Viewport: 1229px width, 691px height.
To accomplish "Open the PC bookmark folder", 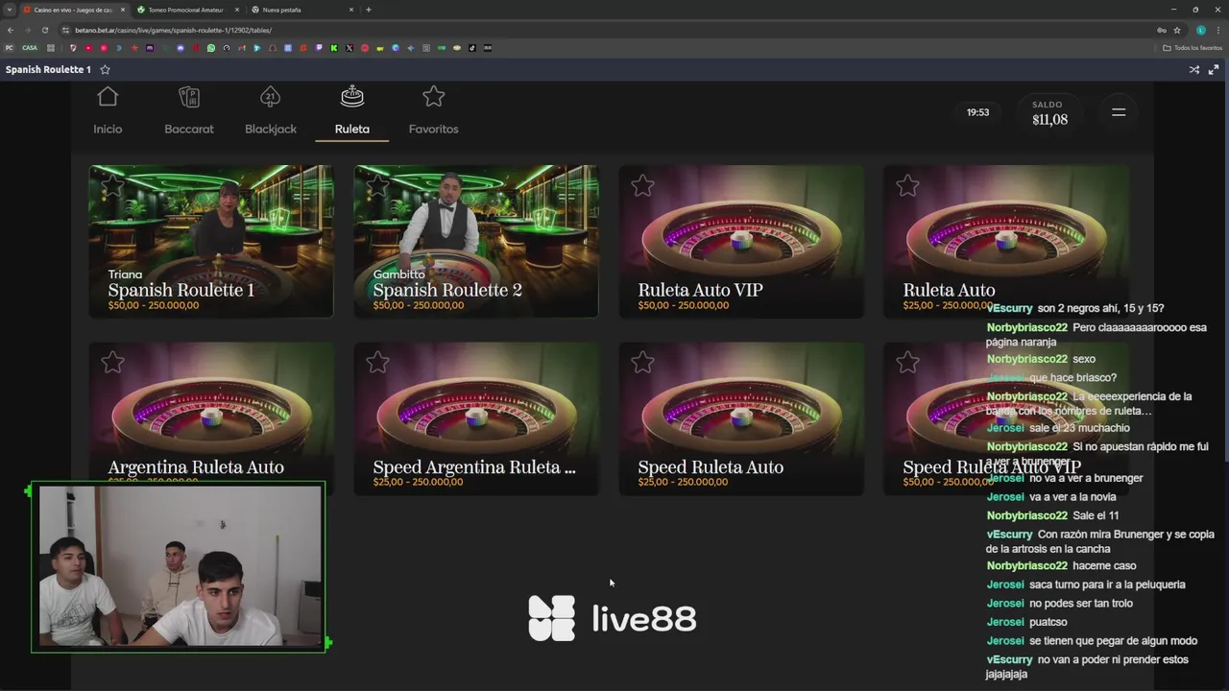I will point(10,48).
